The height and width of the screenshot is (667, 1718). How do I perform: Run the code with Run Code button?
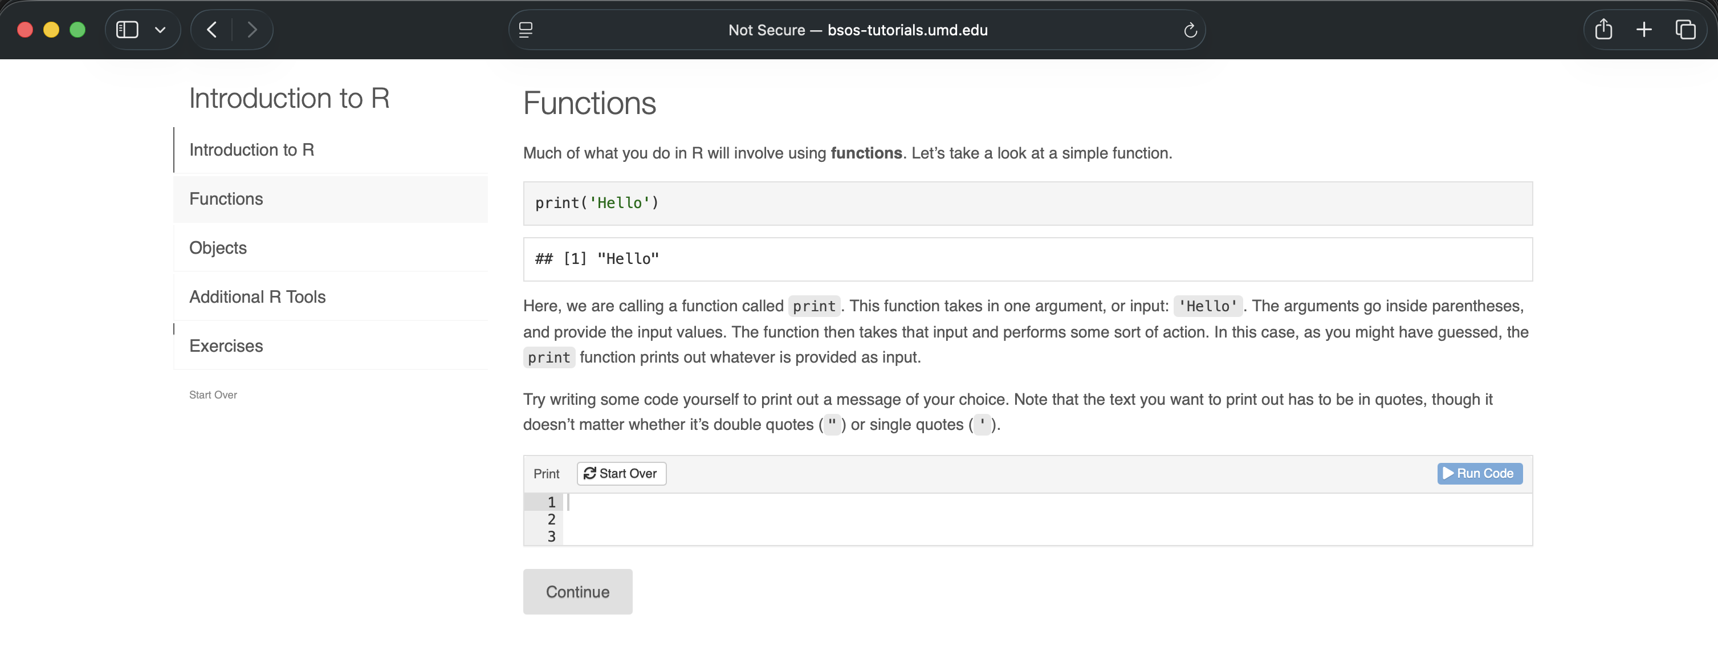click(1479, 473)
